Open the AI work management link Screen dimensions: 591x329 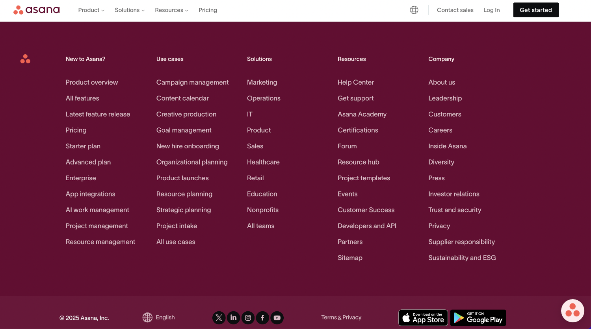(x=97, y=210)
